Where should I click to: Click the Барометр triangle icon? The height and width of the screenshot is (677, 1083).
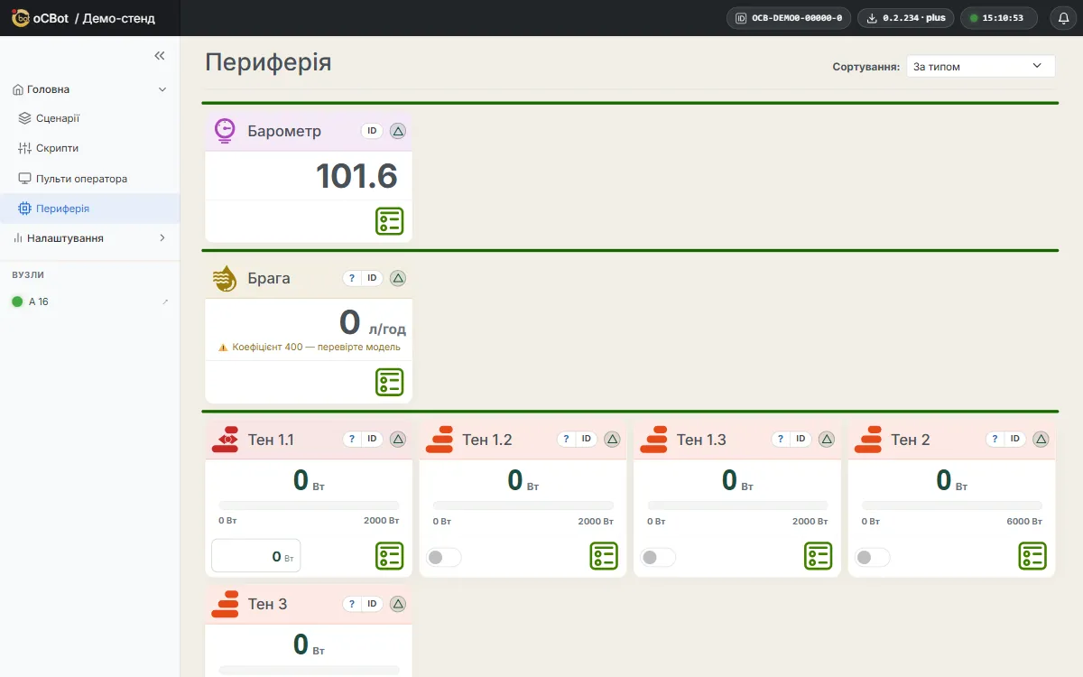pos(398,131)
